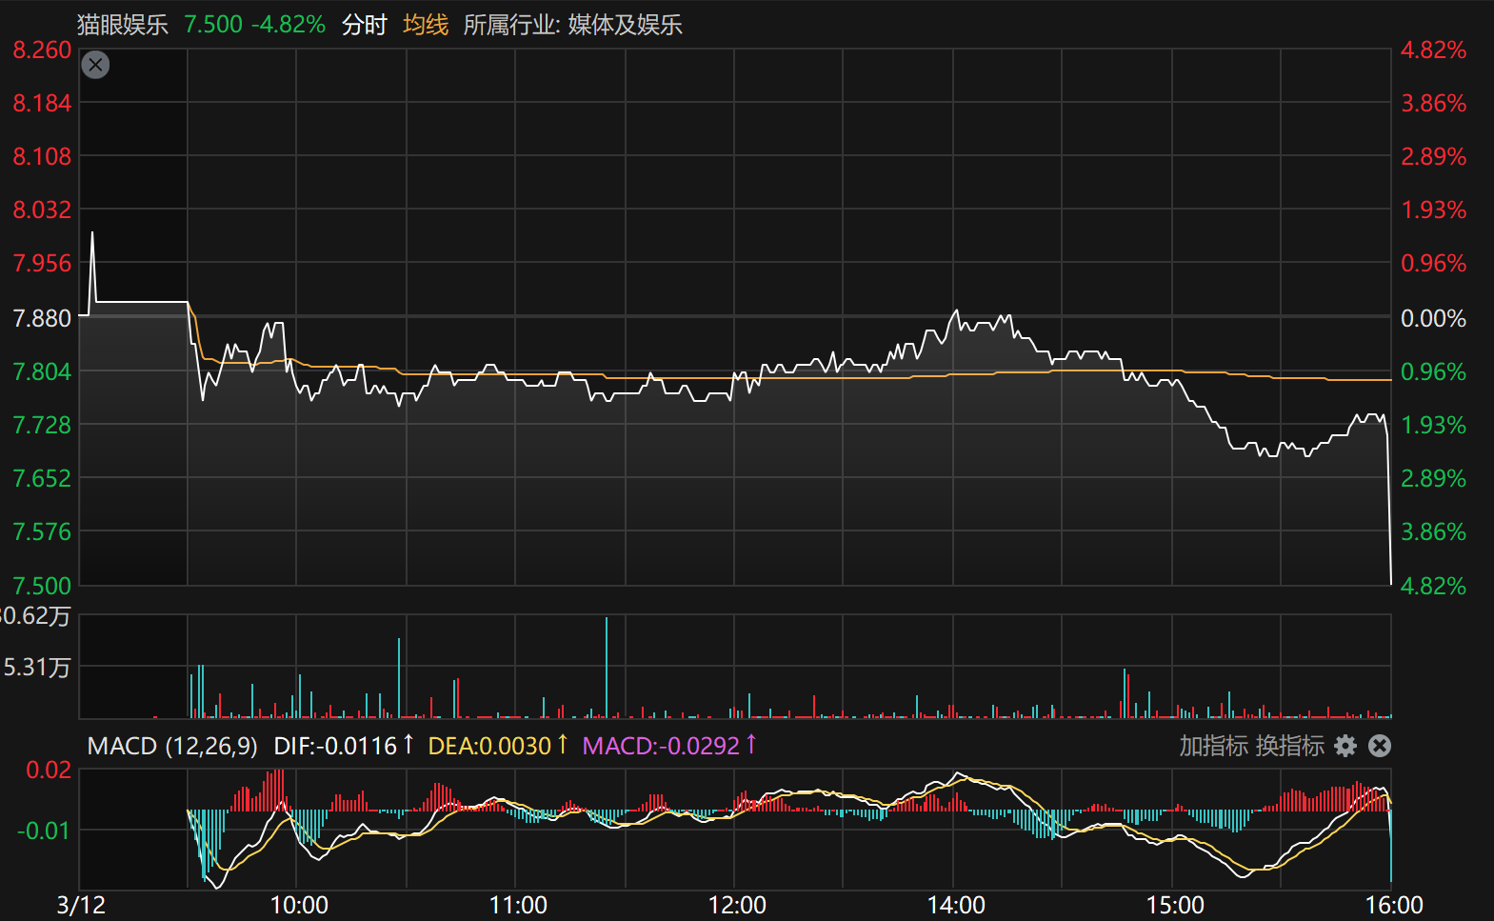Click 换指标 to switch indicator

1290,746
